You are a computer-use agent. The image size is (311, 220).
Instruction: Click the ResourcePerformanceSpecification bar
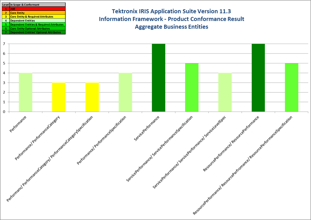point(292,88)
